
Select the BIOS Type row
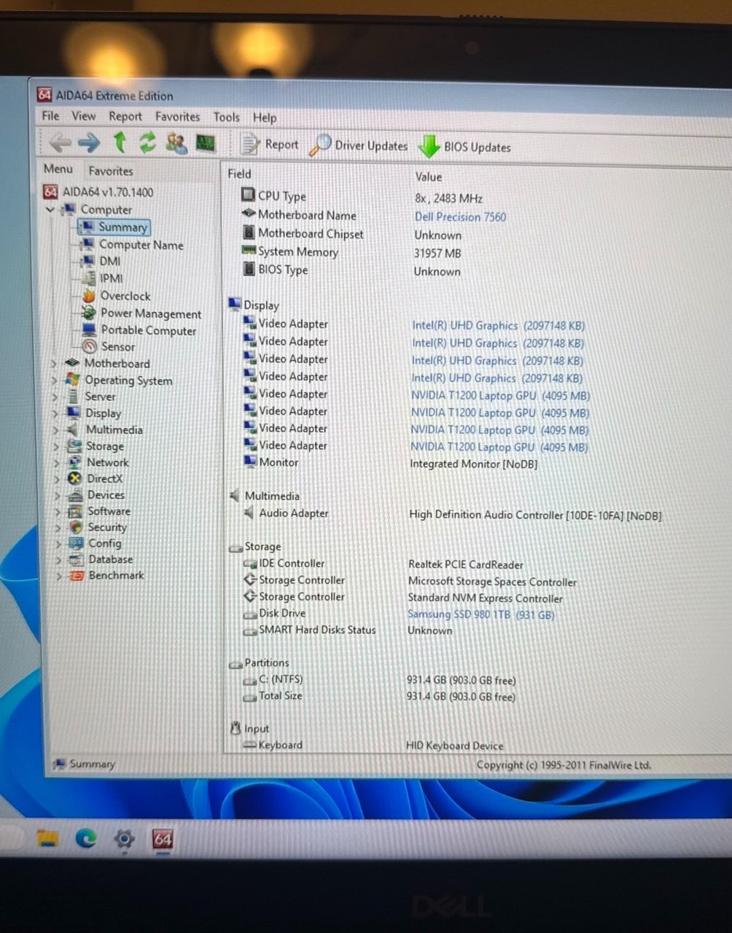351,270
